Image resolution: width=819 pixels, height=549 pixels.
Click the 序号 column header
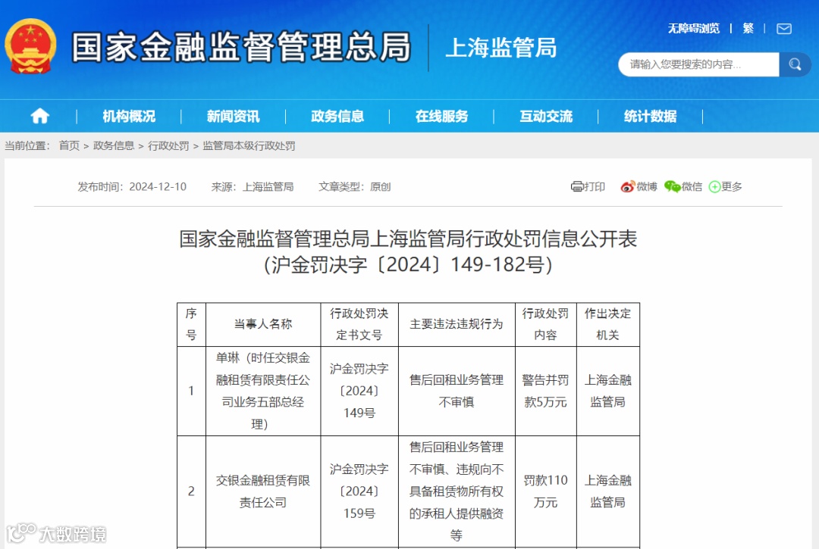point(191,324)
